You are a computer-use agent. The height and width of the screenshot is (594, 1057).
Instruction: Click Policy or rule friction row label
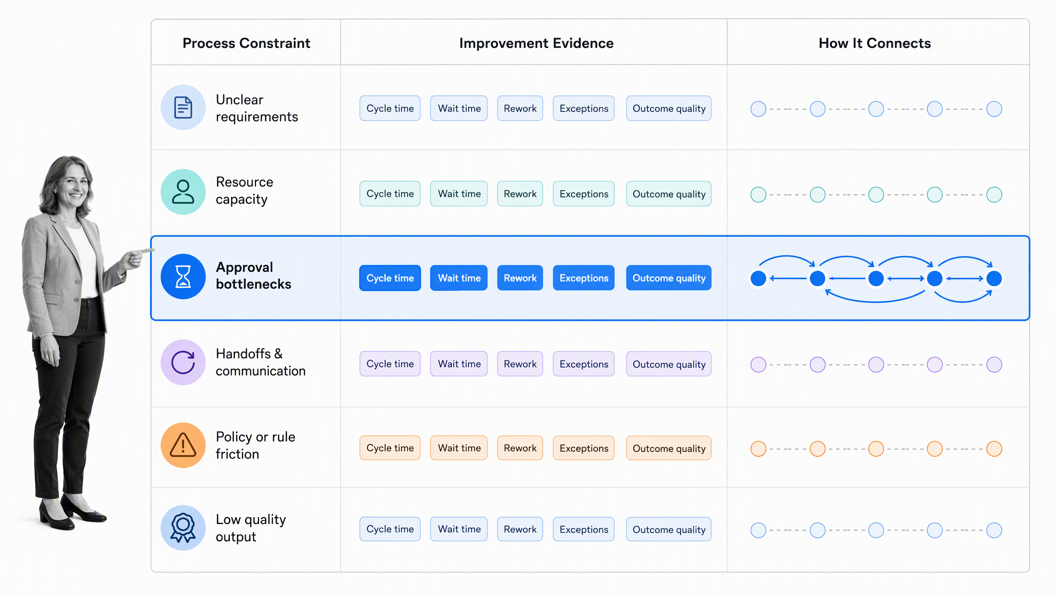coord(255,445)
